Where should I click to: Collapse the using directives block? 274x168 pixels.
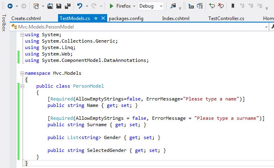(x=21, y=35)
